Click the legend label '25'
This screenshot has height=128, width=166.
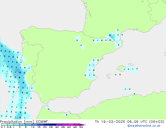pyautogui.click(x=51, y=127)
